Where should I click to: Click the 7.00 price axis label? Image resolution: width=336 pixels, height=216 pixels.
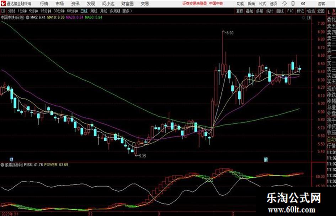coord(321,23)
